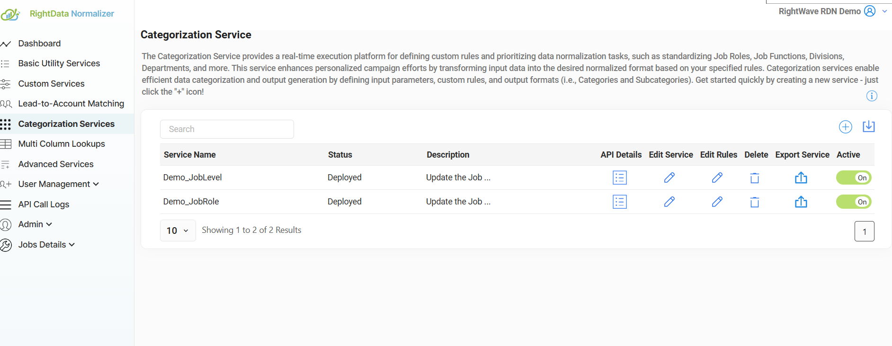Viewport: 892px width, 346px height.
Task: Click Deployed status of Demo_JobRole
Action: pyautogui.click(x=345, y=202)
